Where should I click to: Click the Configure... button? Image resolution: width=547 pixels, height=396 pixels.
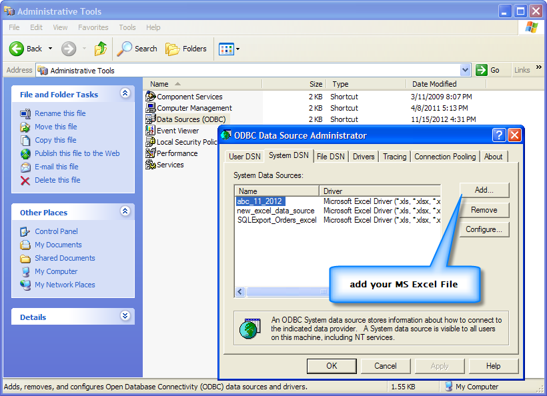coord(484,229)
